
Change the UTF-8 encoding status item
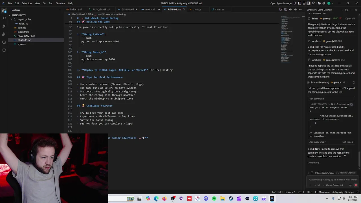[x=301, y=192]
